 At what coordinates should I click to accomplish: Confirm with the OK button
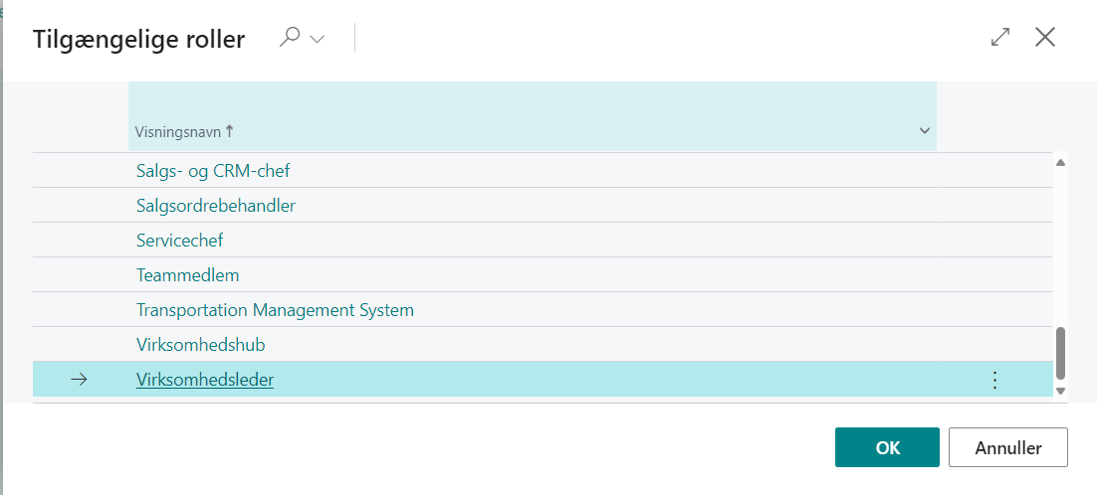point(887,447)
